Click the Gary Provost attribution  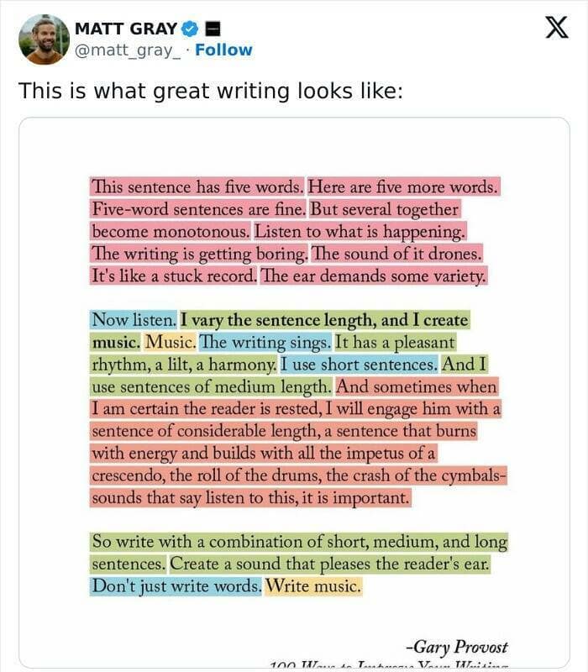(x=456, y=648)
